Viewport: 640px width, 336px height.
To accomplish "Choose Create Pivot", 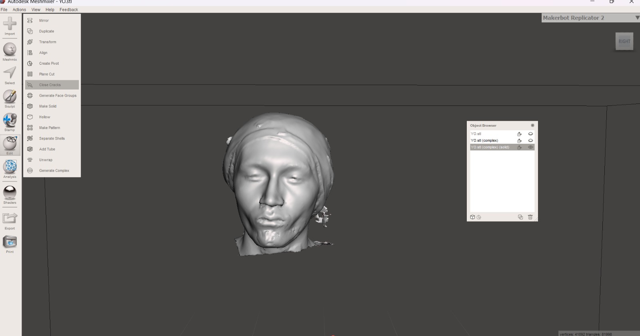I will coord(52,64).
